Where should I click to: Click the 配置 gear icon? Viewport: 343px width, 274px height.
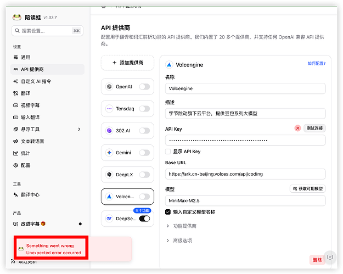tap(15, 165)
